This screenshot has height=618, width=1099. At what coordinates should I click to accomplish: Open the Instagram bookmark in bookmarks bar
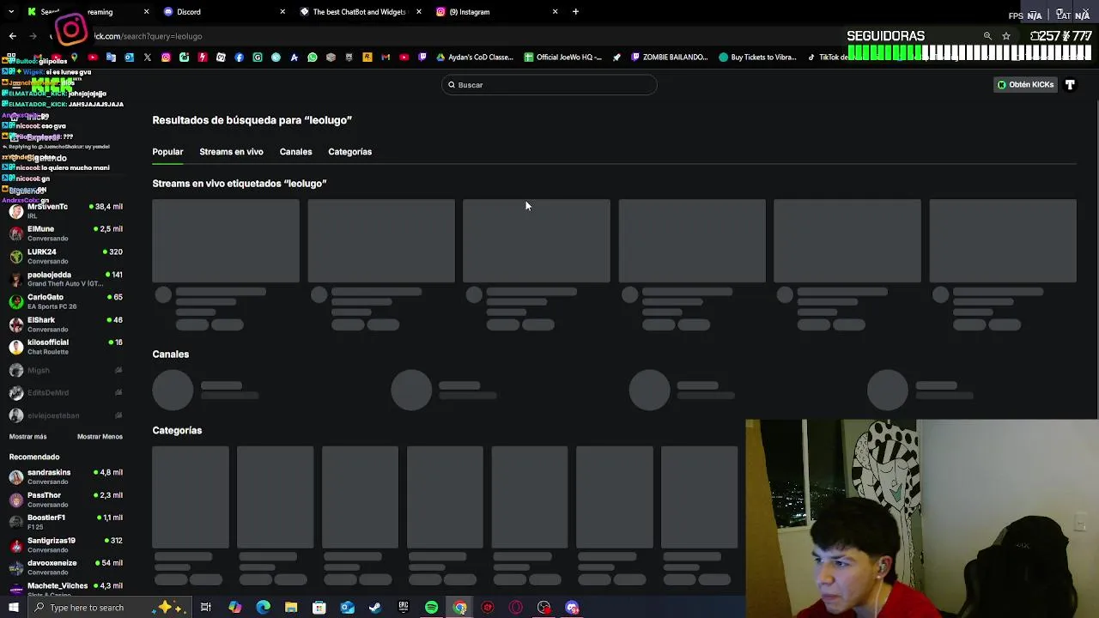pos(166,58)
